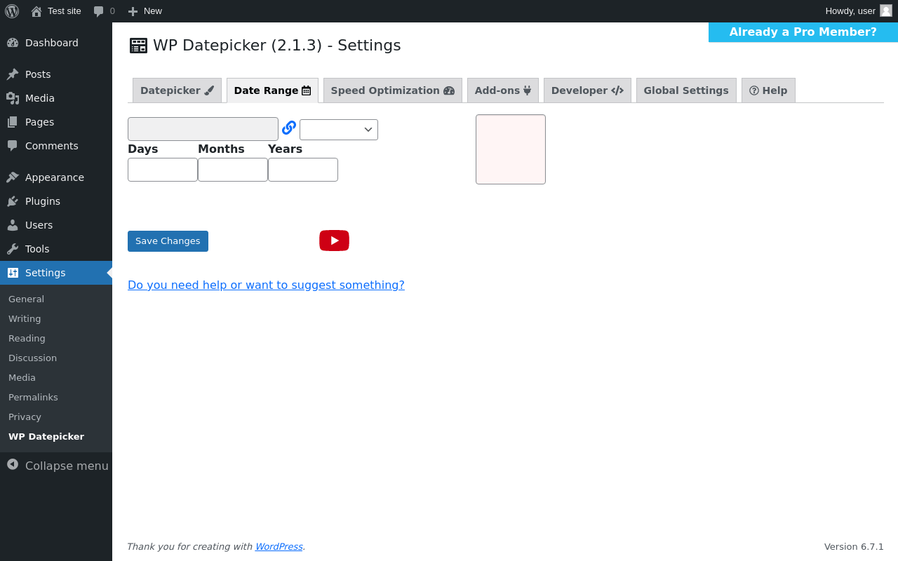
Task: Collapse the admin sidebar menu
Action: pyautogui.click(x=56, y=466)
